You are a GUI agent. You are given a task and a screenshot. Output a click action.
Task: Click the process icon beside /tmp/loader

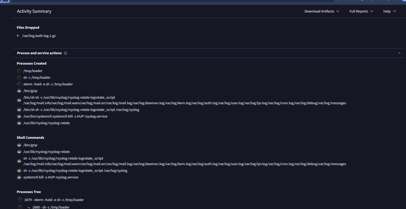19,71
